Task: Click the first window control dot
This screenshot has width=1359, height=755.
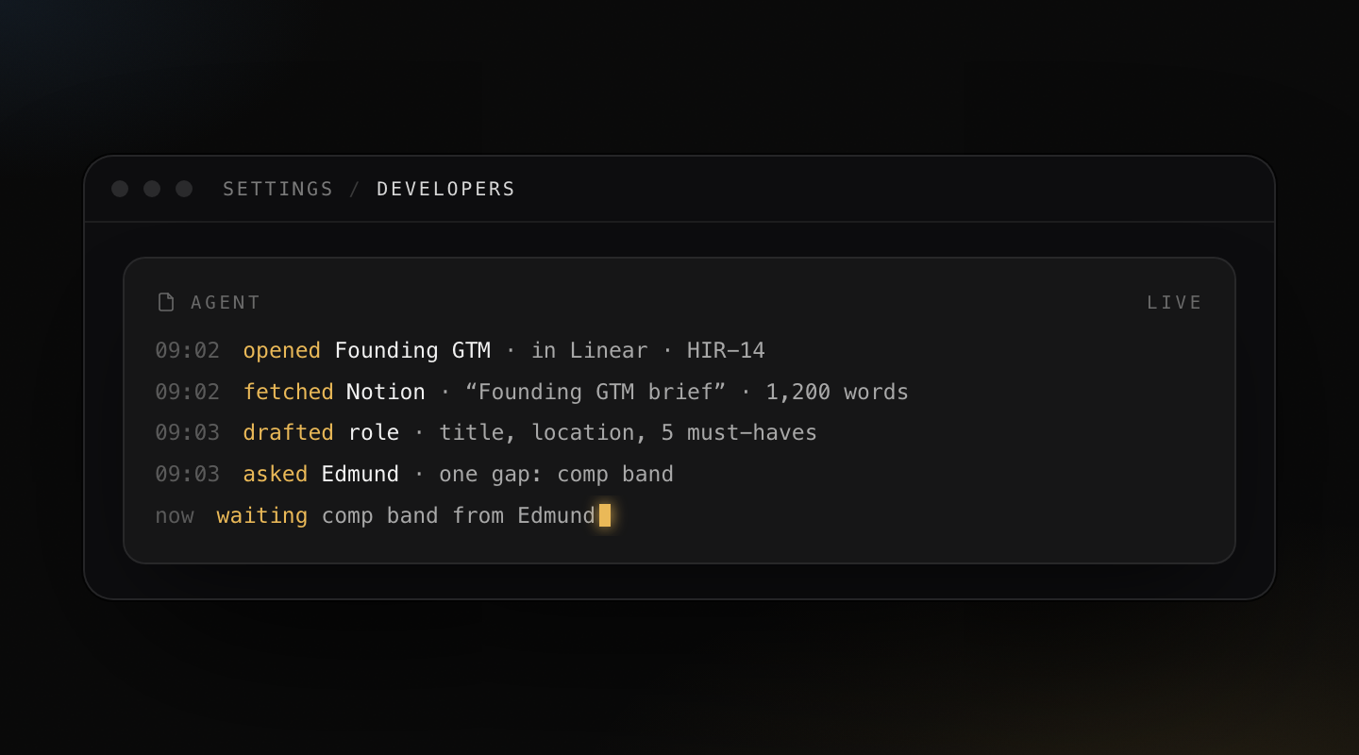Action: [120, 189]
